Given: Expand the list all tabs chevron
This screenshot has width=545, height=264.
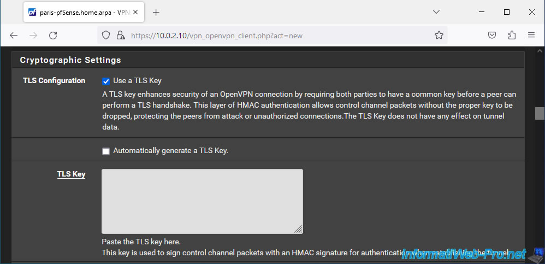Looking at the screenshot, I should pos(436,12).
